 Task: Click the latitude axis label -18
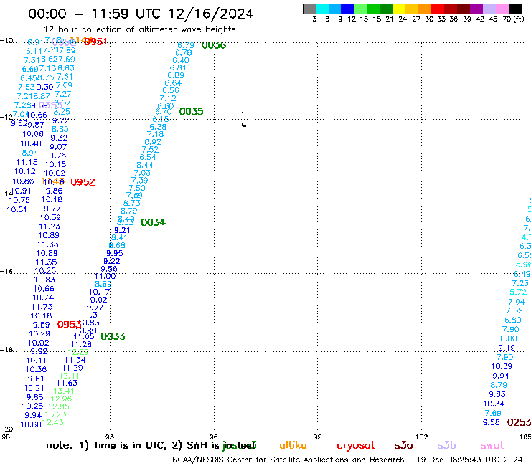click(6, 350)
